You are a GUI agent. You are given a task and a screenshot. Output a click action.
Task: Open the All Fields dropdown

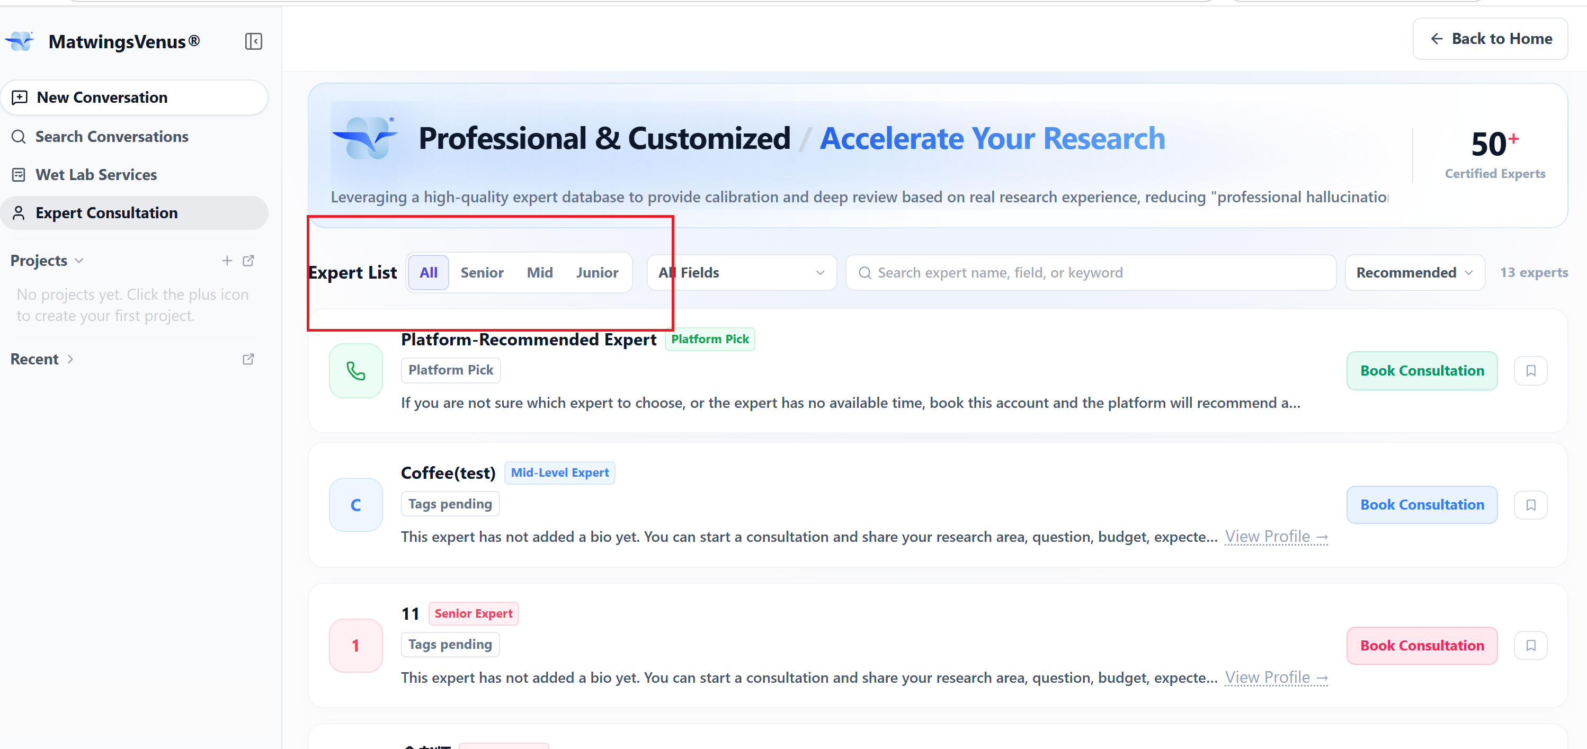[742, 272]
